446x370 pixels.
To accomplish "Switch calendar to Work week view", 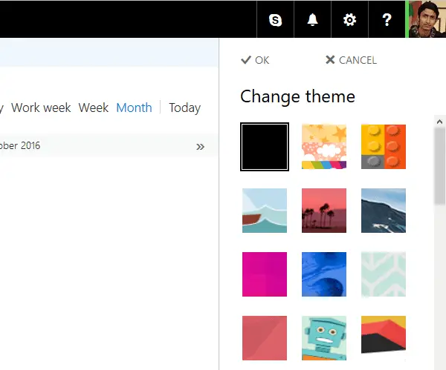I will [x=41, y=108].
